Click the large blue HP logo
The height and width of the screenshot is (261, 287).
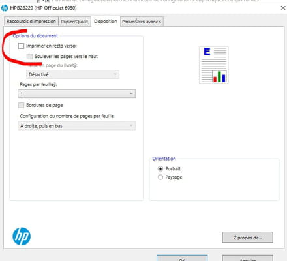(22, 236)
